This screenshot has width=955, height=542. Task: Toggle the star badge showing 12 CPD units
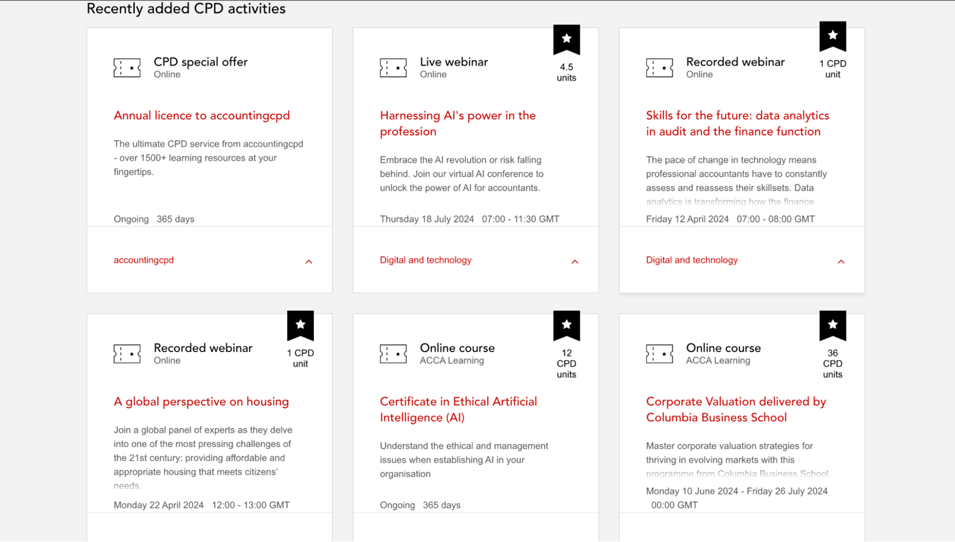(566, 325)
